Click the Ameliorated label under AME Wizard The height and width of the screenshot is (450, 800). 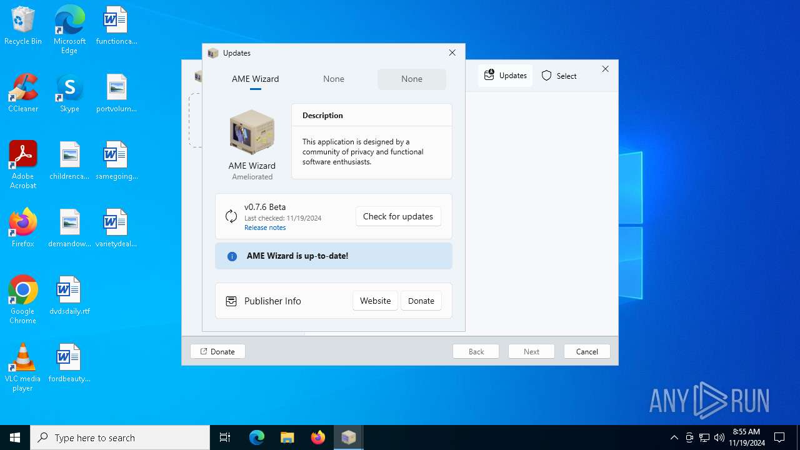pyautogui.click(x=252, y=177)
